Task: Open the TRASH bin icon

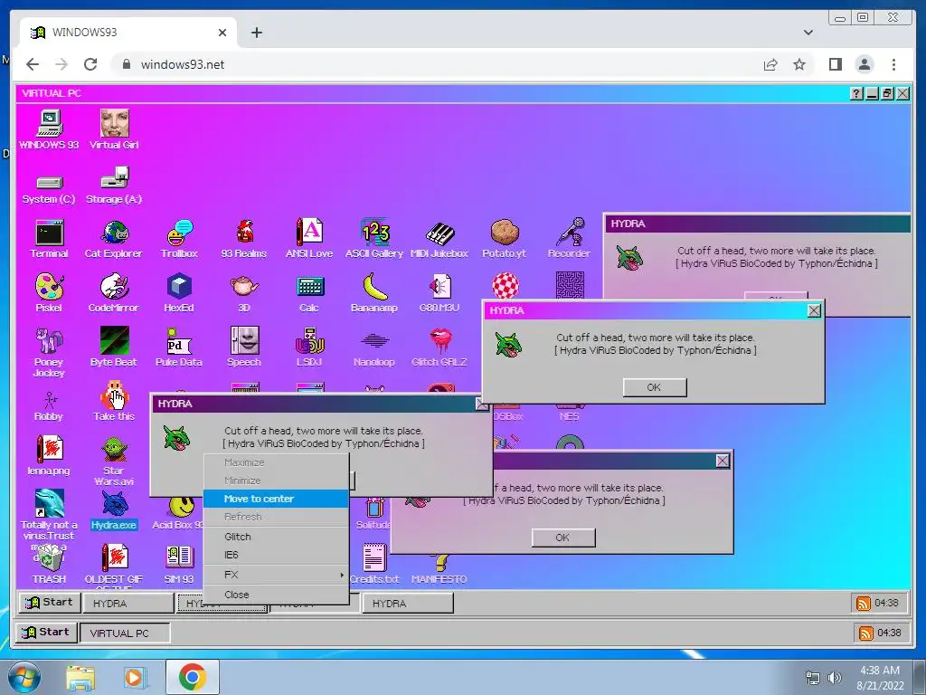Action: coord(49,565)
